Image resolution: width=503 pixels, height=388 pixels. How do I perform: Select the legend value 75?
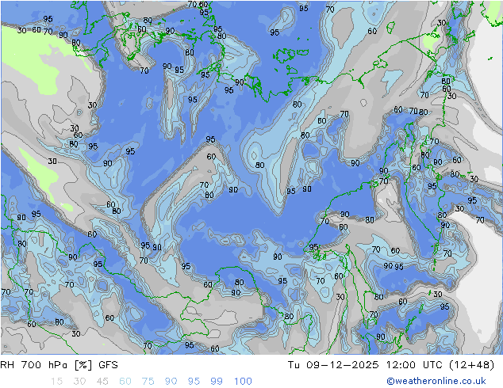click(x=148, y=381)
